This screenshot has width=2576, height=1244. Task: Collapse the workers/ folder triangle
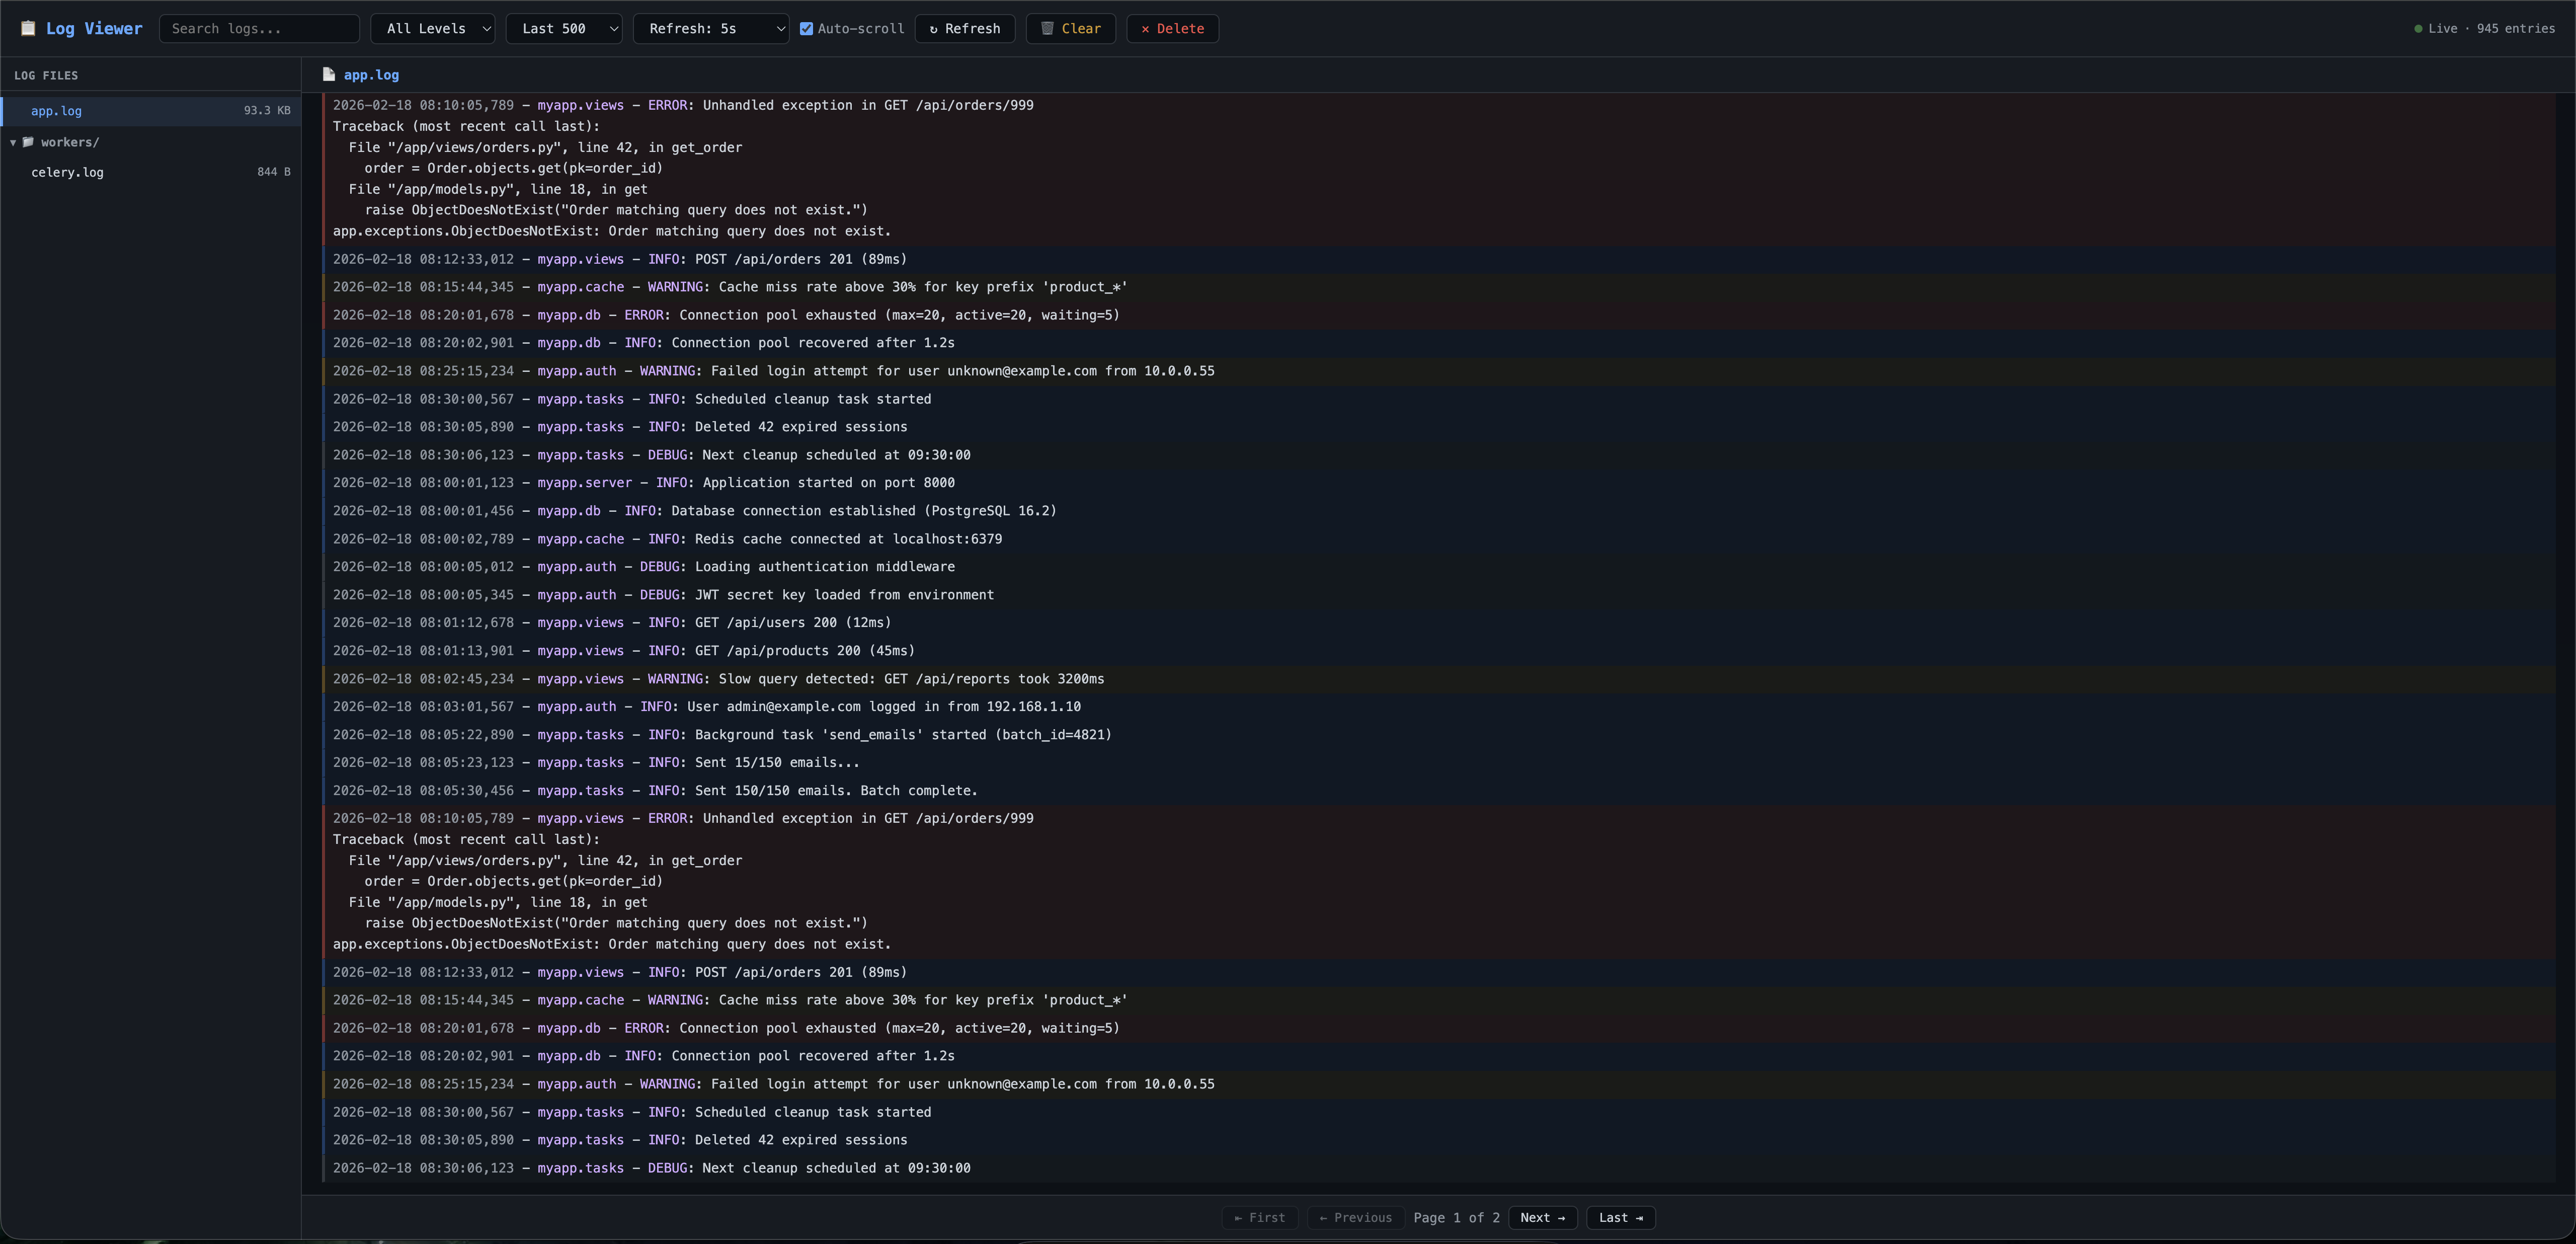click(13, 142)
